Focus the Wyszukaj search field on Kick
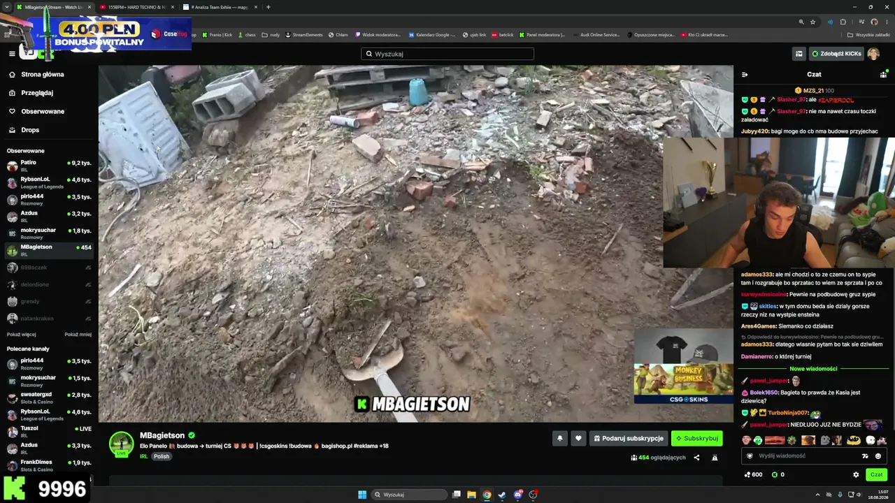Screen dimensions: 895x503 [x=447, y=54]
